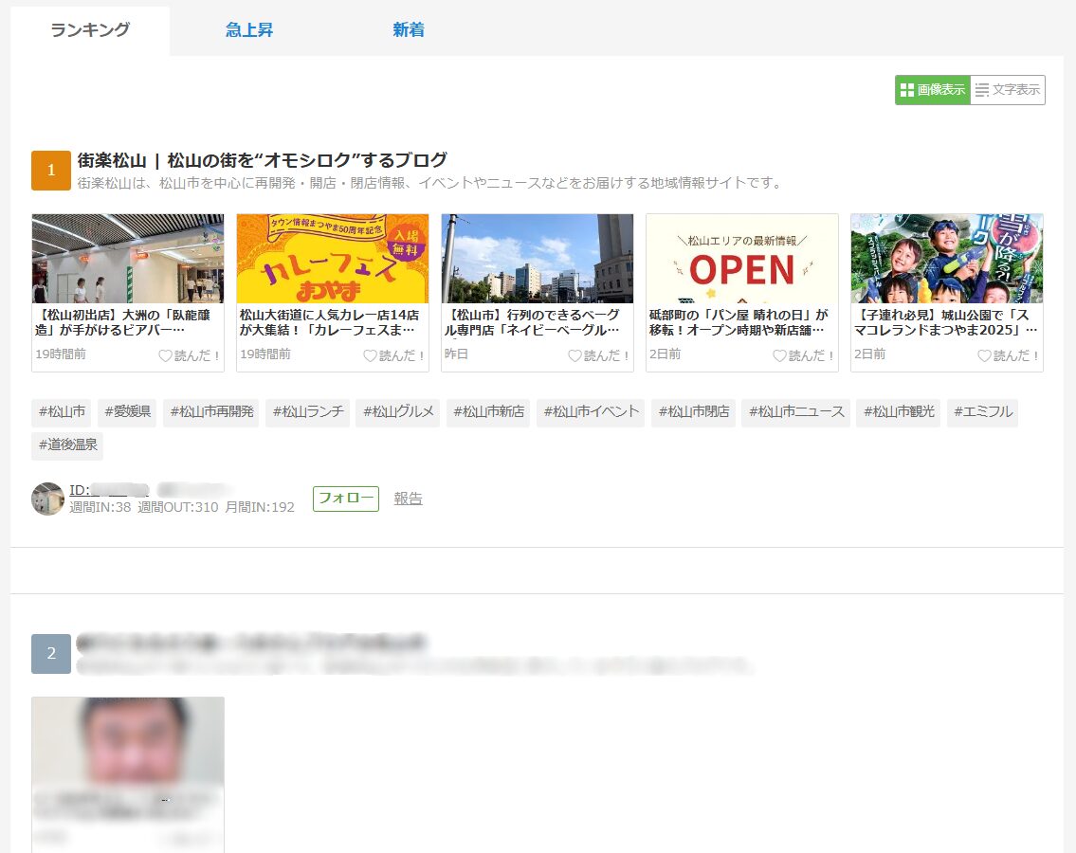Select the ランキング tab
1076x853 pixels.
(90, 30)
